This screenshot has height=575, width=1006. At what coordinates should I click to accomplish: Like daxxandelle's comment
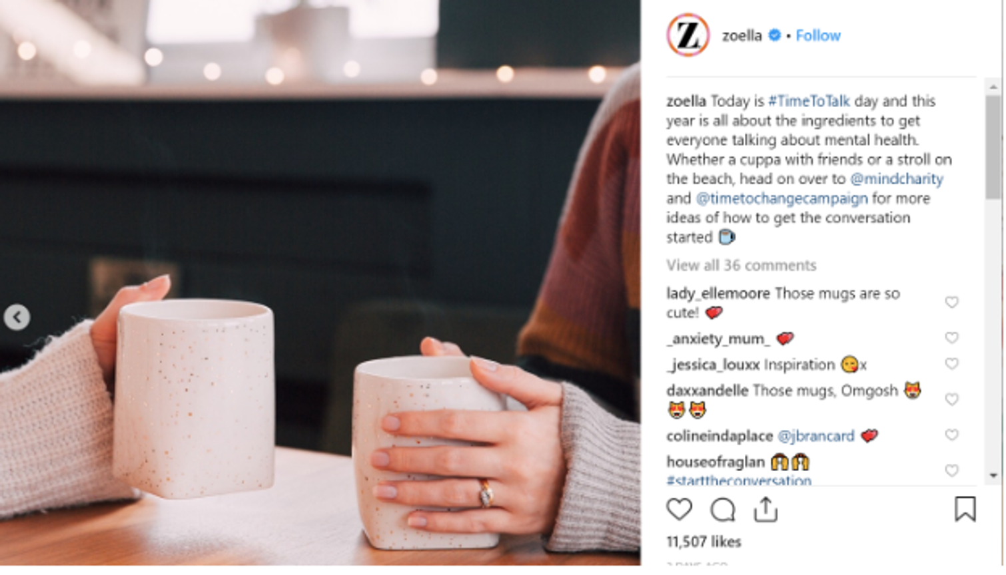coord(951,399)
